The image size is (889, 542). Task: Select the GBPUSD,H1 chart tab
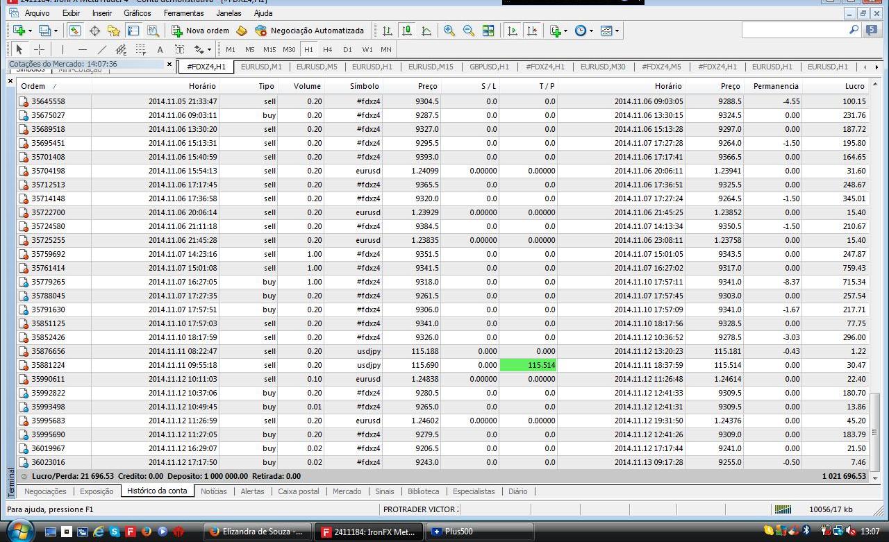pos(489,67)
